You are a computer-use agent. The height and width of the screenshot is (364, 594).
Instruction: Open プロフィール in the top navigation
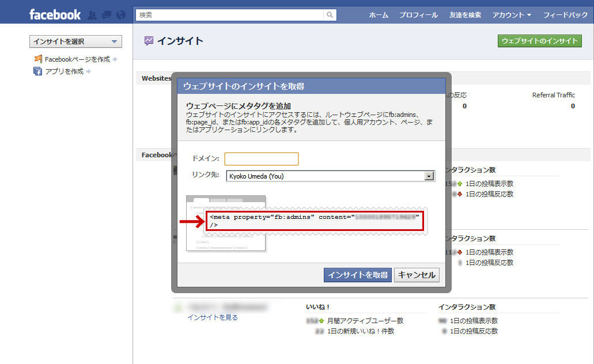click(x=419, y=15)
